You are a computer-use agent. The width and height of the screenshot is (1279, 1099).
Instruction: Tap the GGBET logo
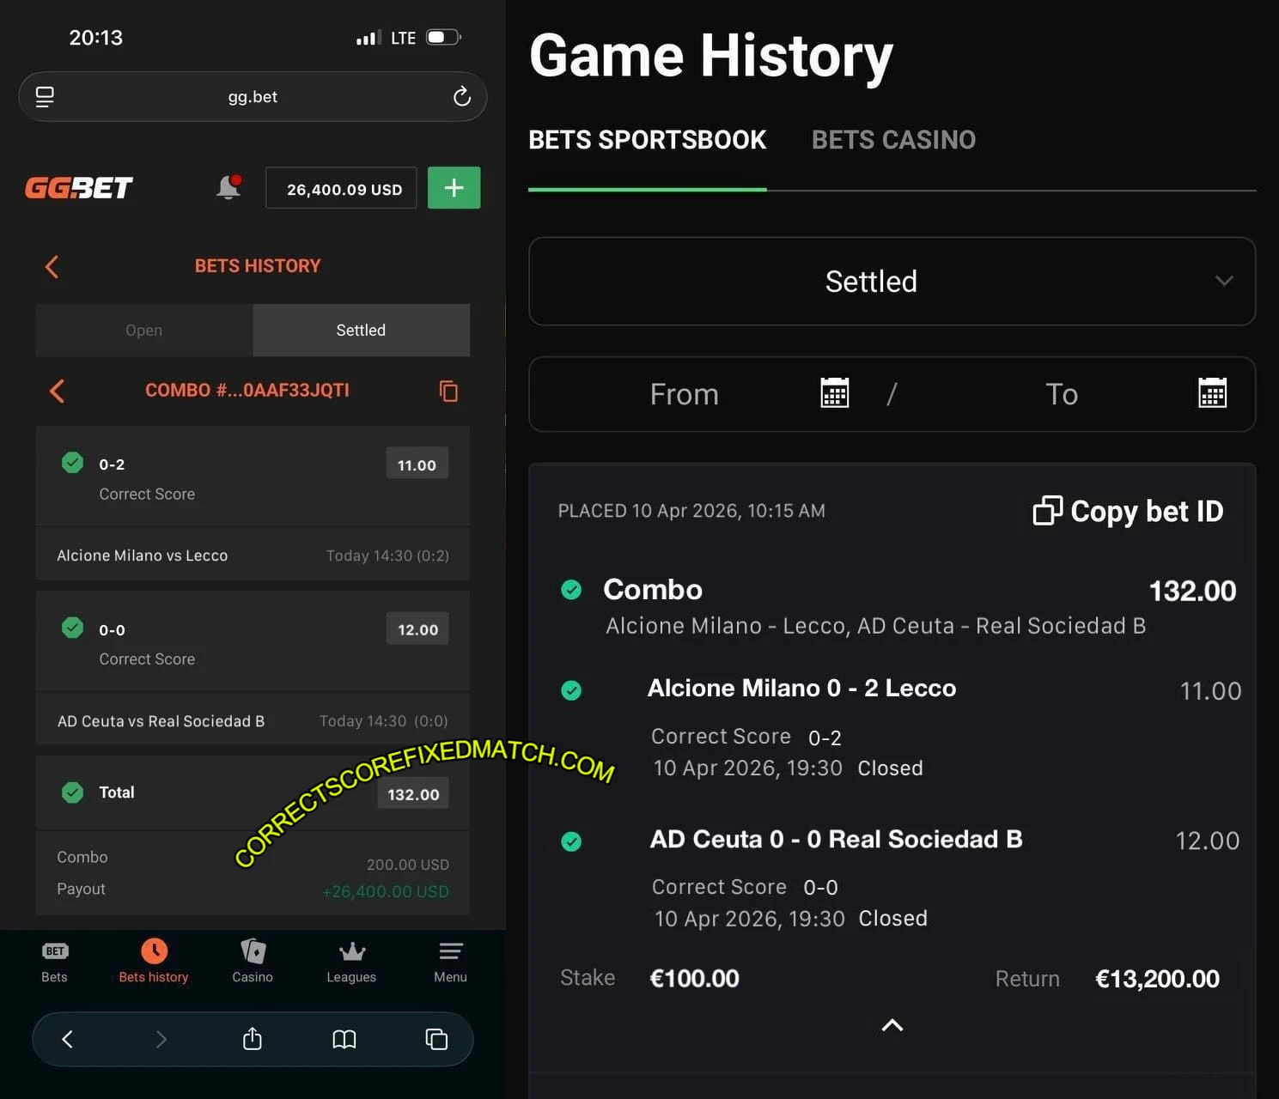point(79,187)
